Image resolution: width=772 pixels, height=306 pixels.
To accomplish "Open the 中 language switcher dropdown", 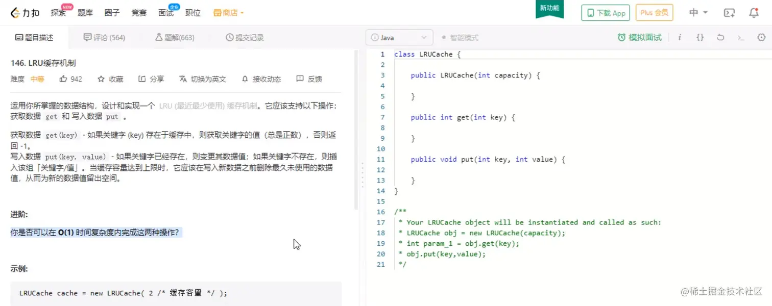I will pos(698,13).
